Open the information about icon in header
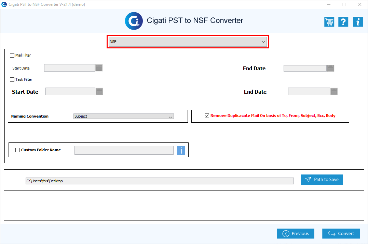Viewport: 368px width, 244px height. coord(358,22)
